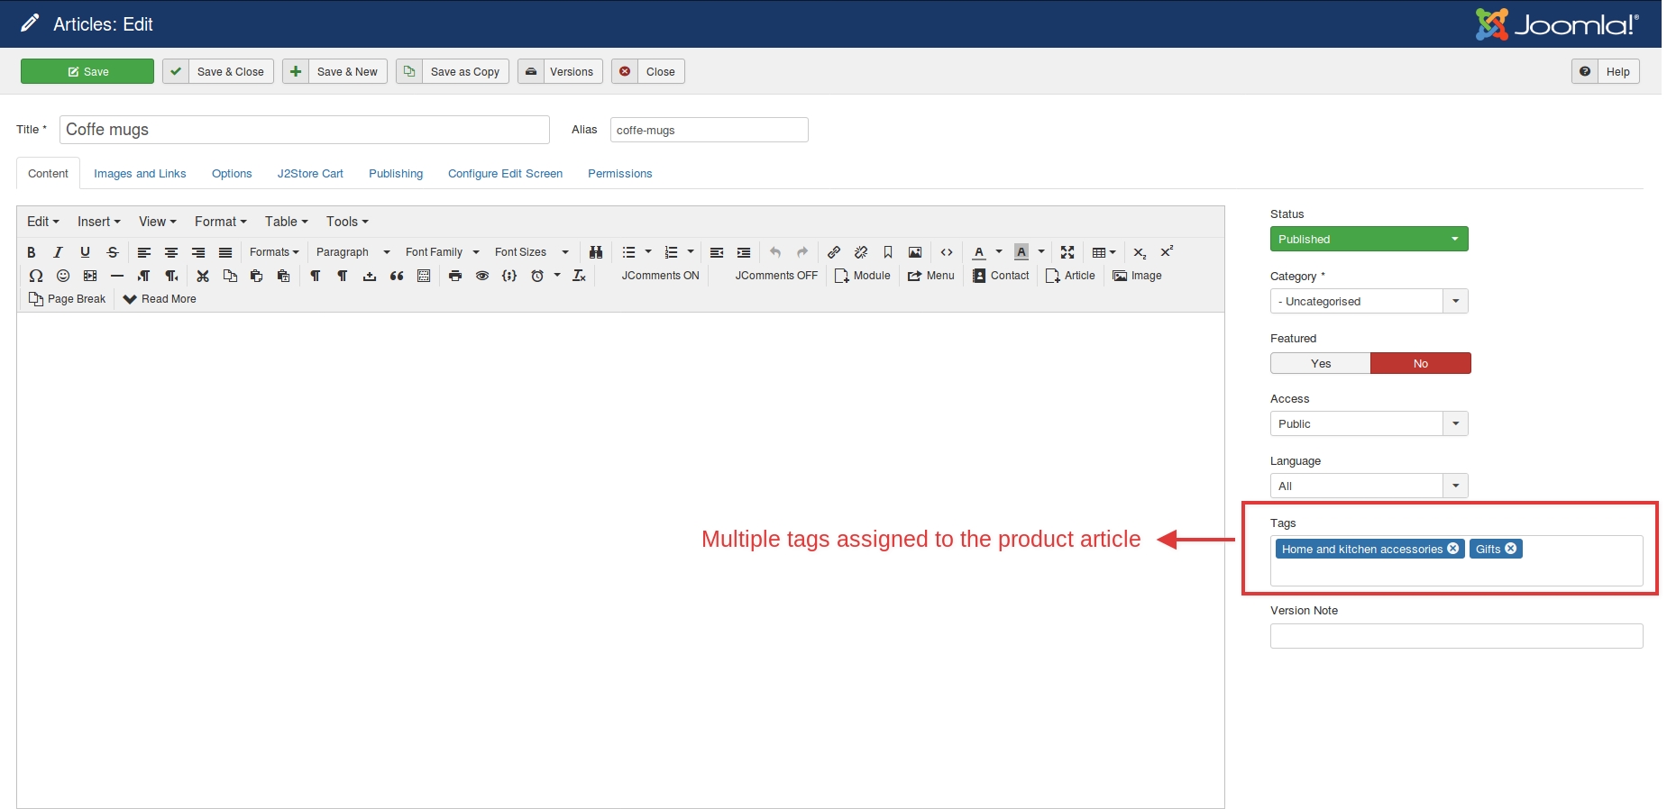This screenshot has width=1667, height=809.
Task: Insert a special character with omega icon
Action: pyautogui.click(x=36, y=276)
